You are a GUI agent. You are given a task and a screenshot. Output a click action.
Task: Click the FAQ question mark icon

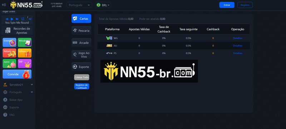coord(5,115)
